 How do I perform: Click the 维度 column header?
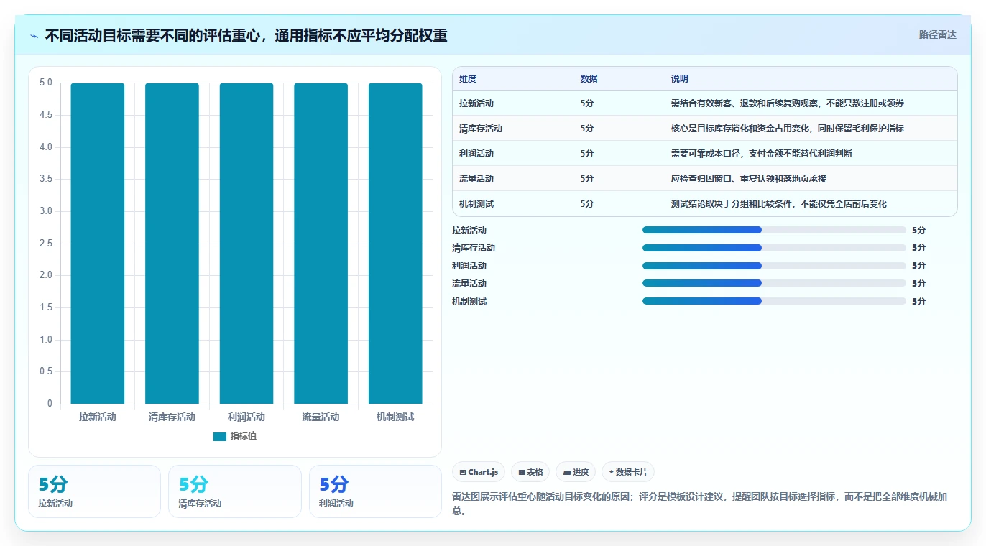pyautogui.click(x=468, y=79)
